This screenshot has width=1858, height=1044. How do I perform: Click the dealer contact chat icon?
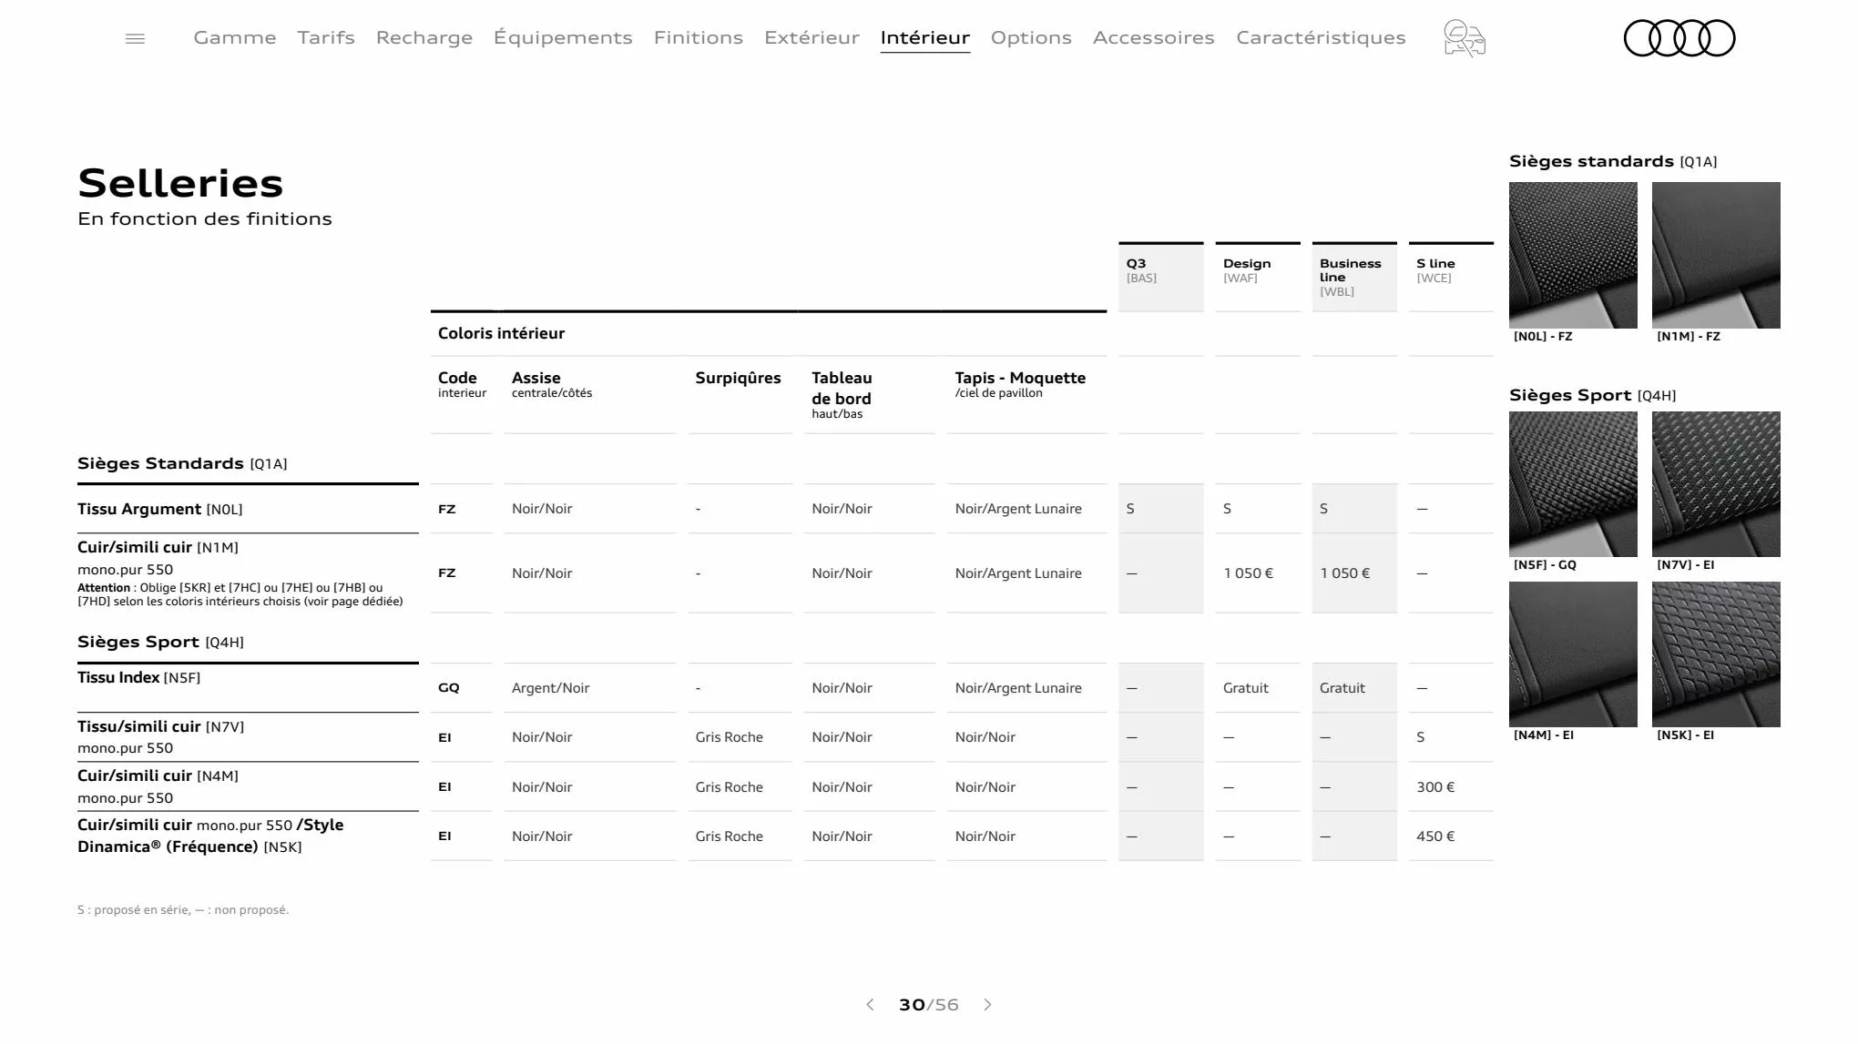(x=1465, y=38)
